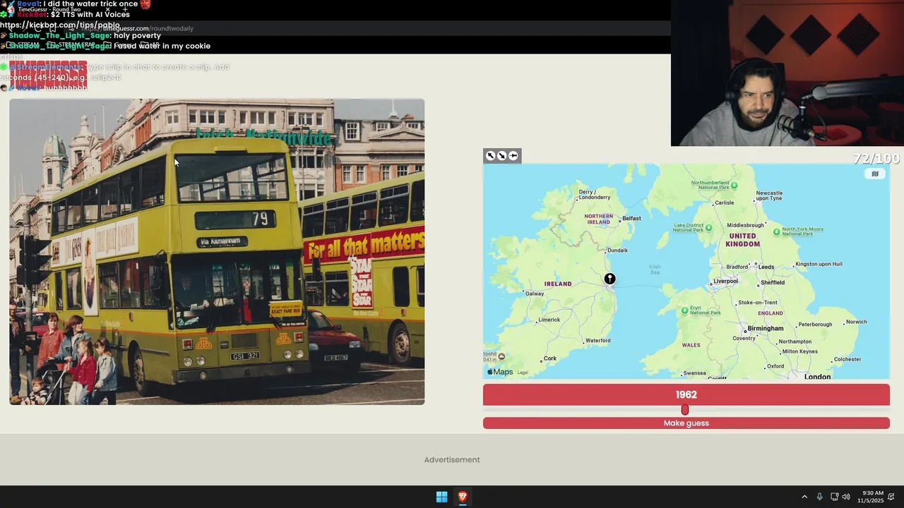904x508 pixels.
Task: Click the Belfast label on the map
Action: (631, 218)
